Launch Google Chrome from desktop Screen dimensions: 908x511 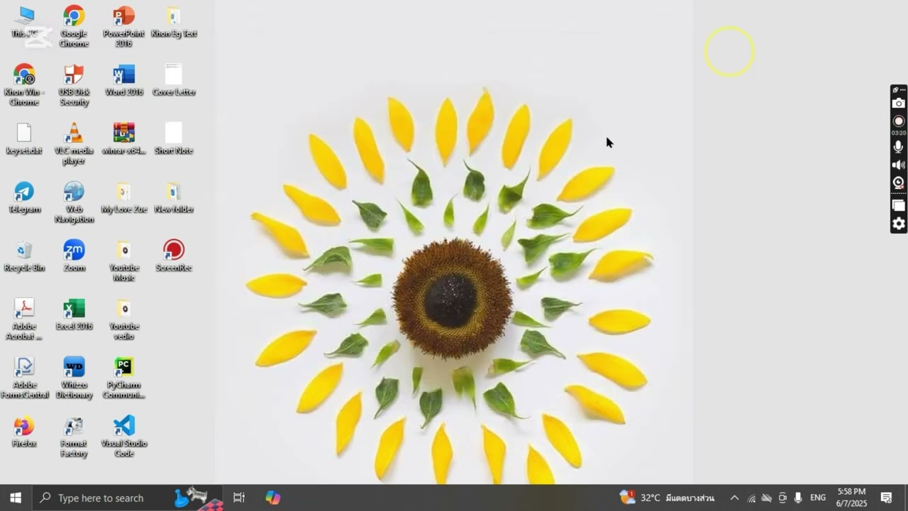click(74, 26)
